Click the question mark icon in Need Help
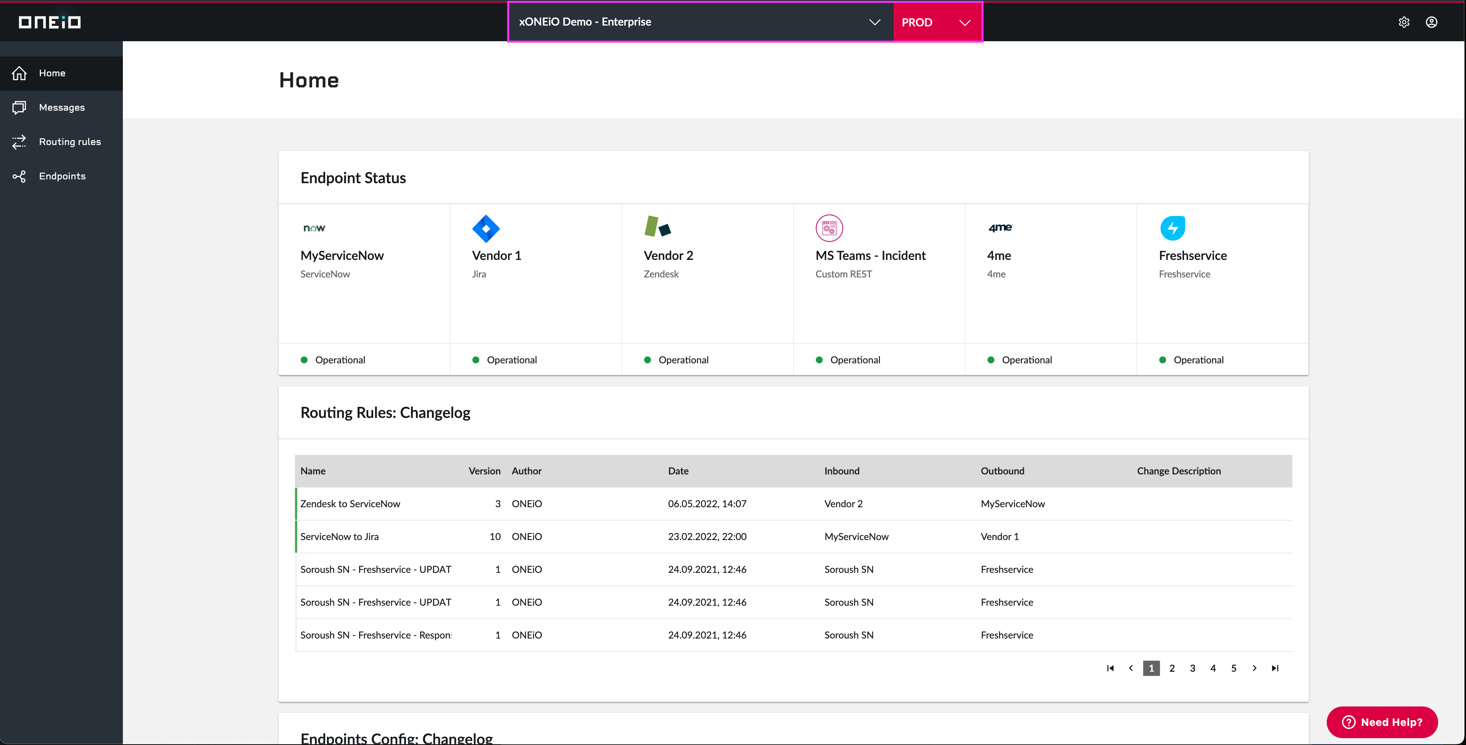 coord(1349,722)
